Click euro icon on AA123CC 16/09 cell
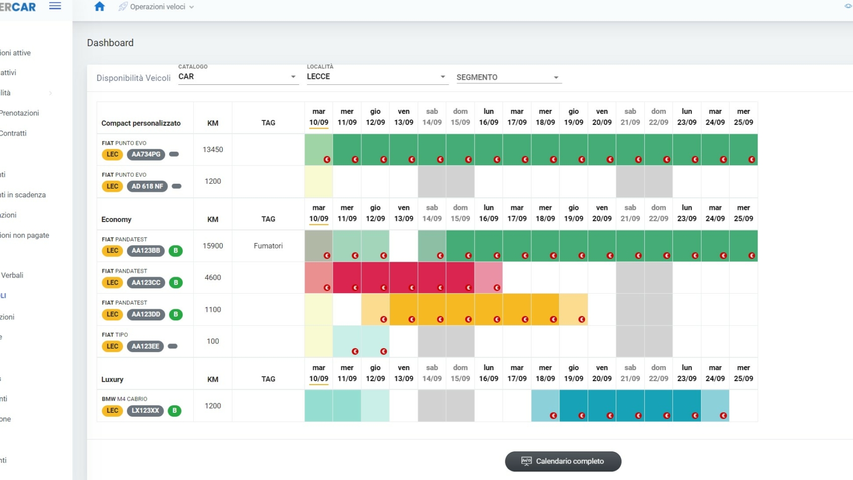 point(497,288)
